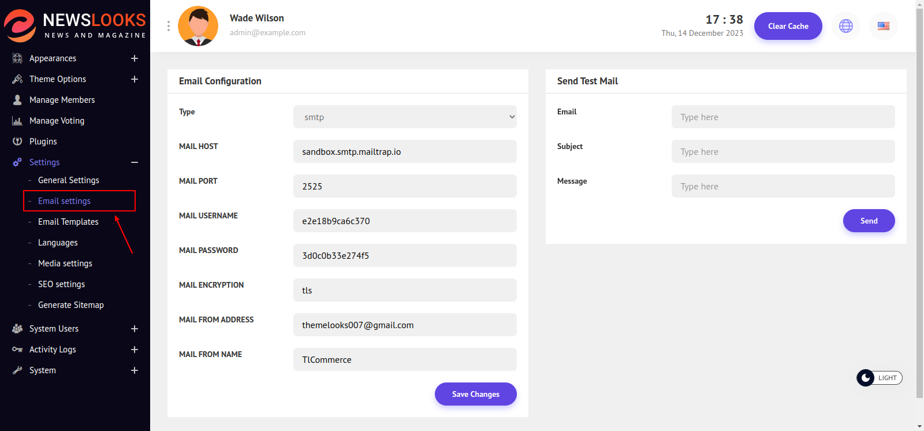Expand the Appearances menu plus
Viewport: 924px width, 431px height.
point(135,58)
